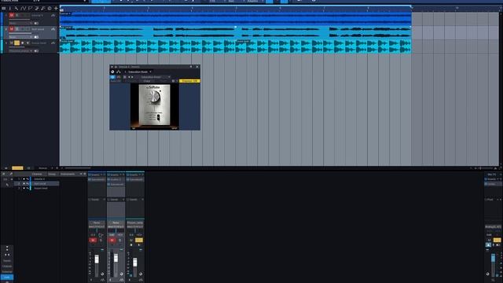
Task: Select the second tab in console header
Action: (52, 174)
